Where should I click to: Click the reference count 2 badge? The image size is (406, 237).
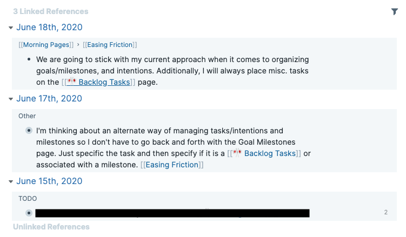(x=386, y=213)
